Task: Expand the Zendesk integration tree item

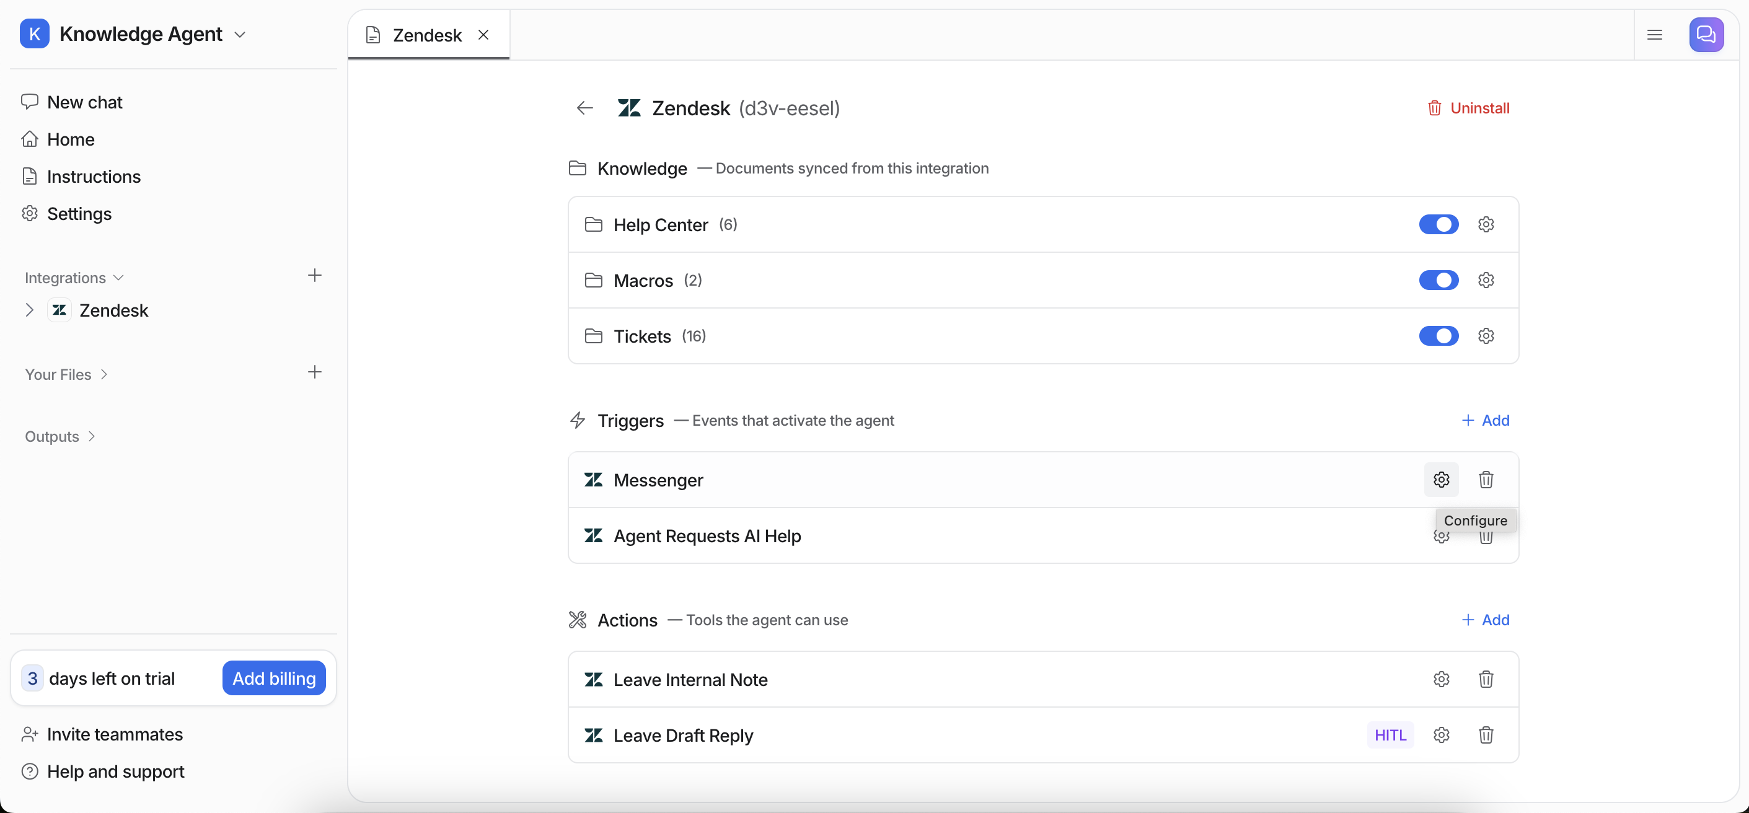Action: click(x=29, y=310)
